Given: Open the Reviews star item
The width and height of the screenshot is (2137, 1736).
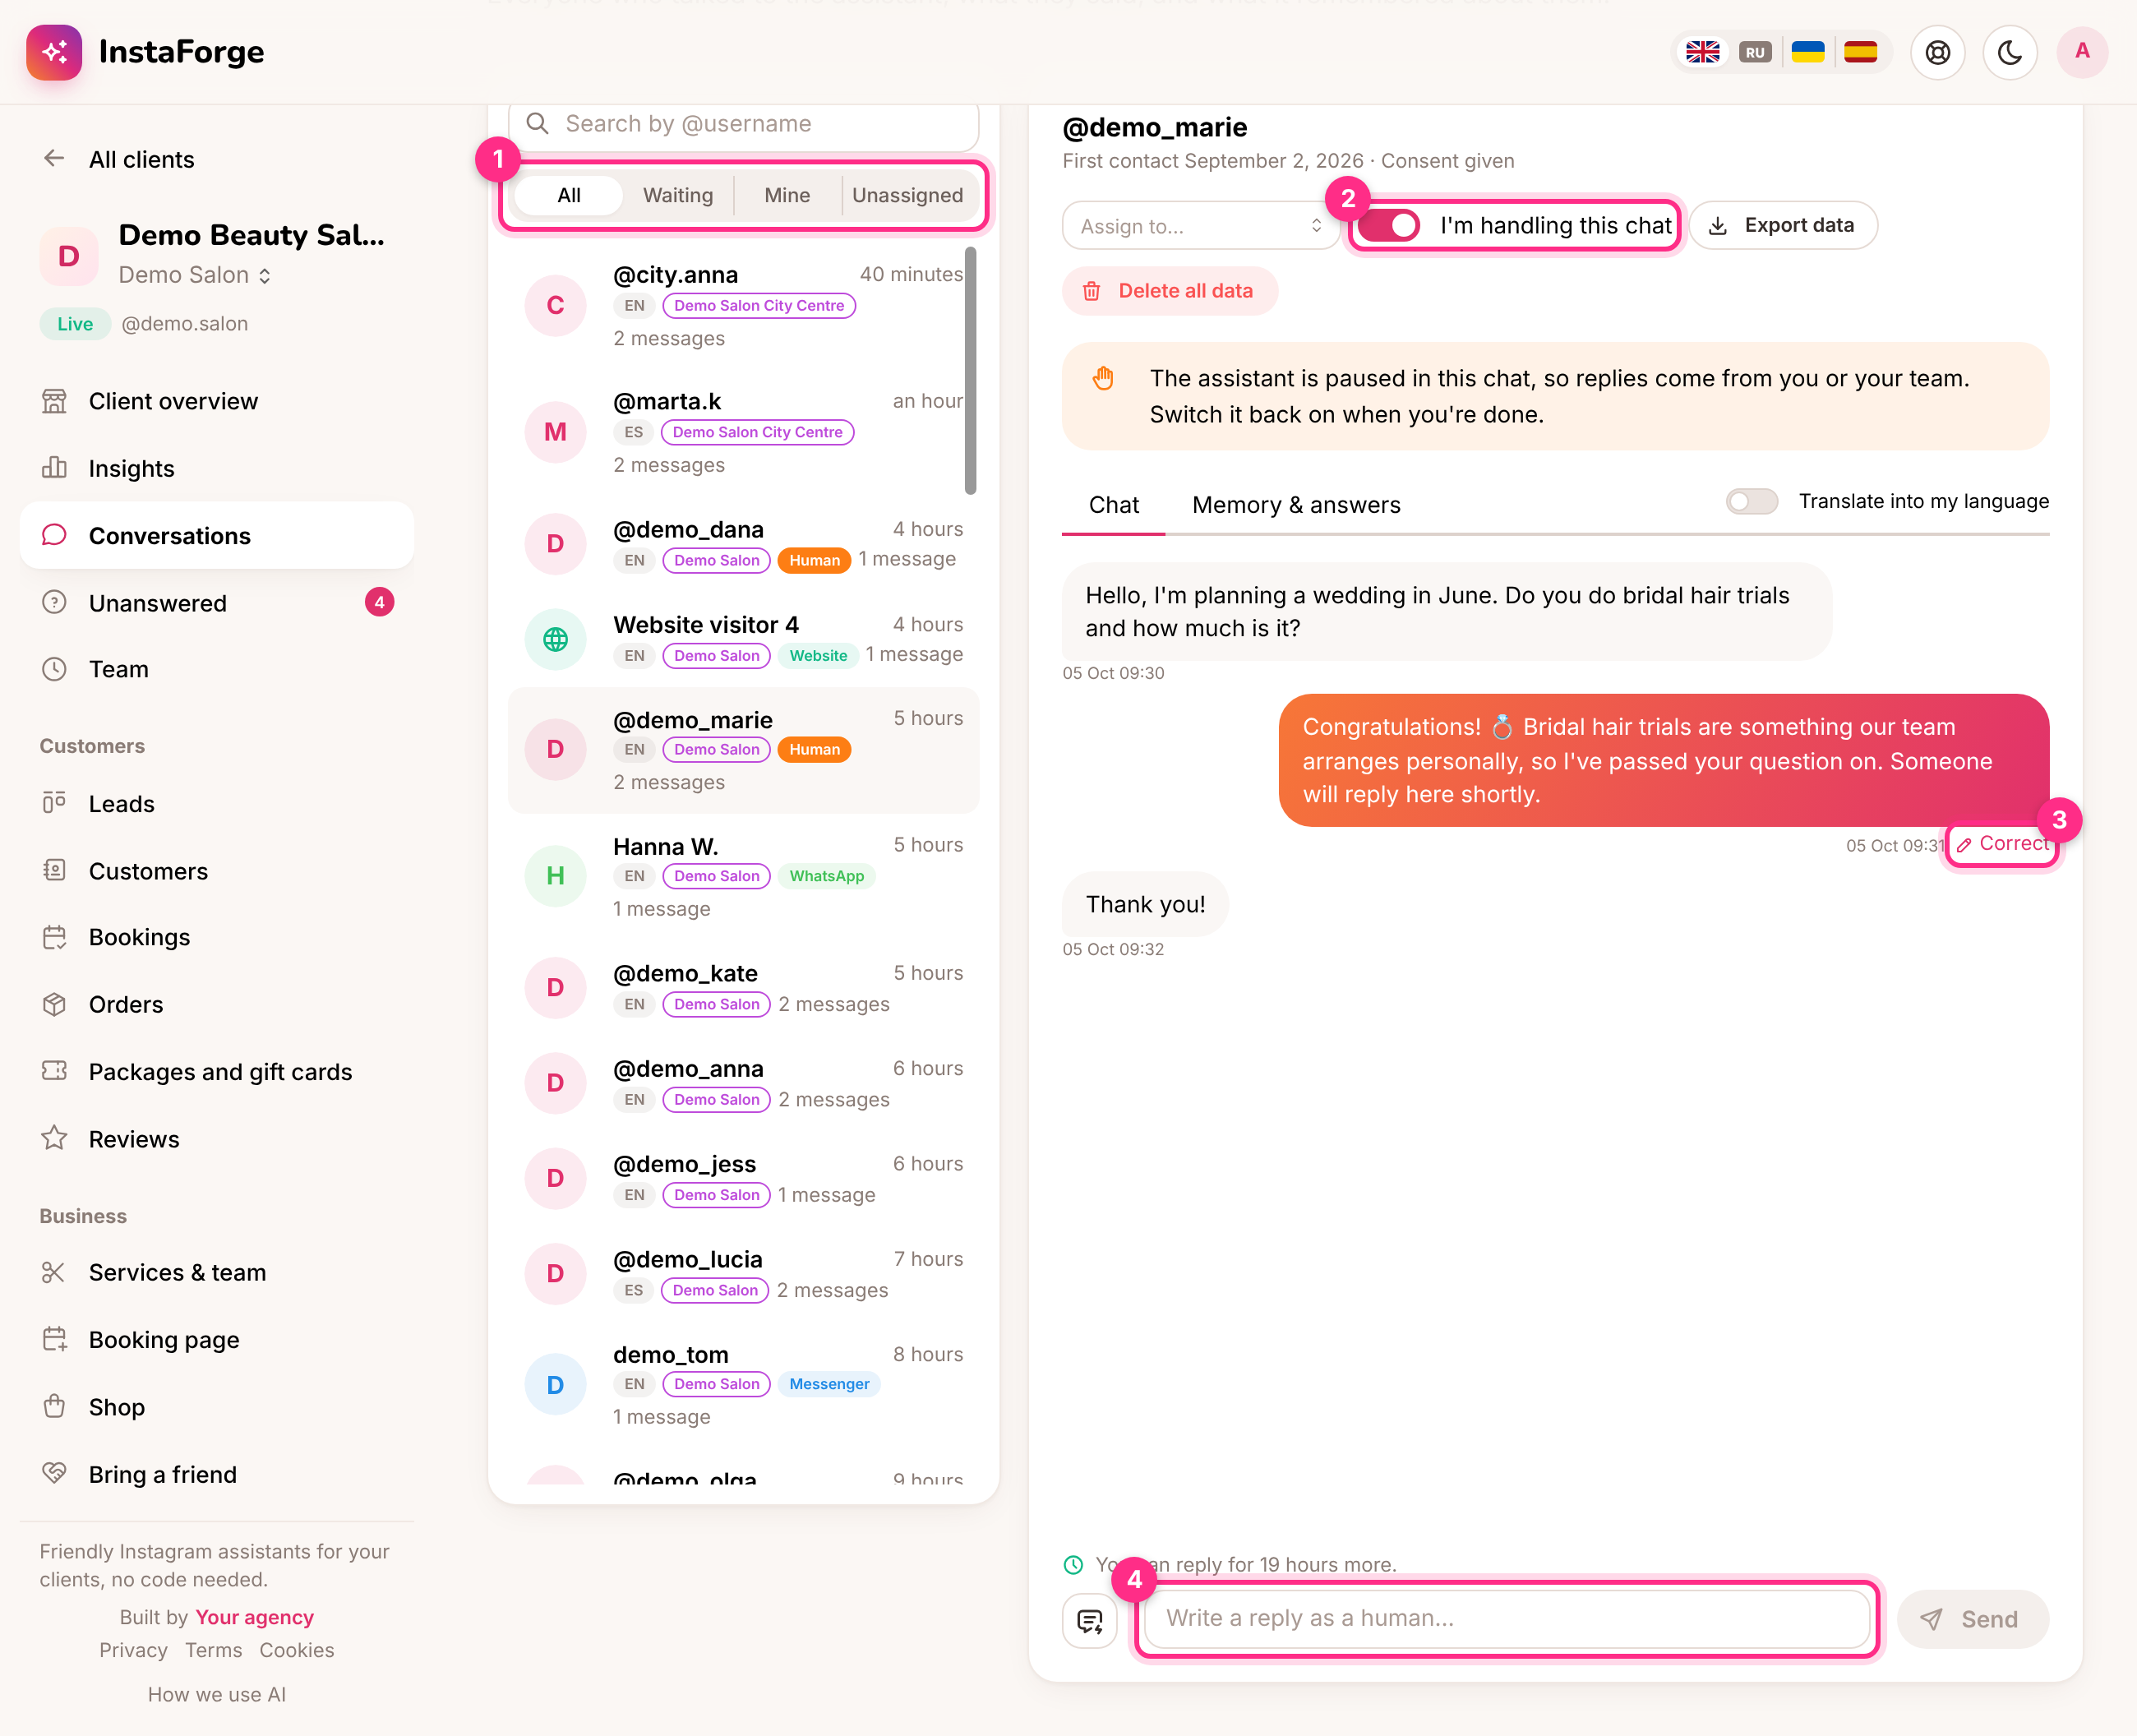Looking at the screenshot, I should pyautogui.click(x=216, y=1139).
